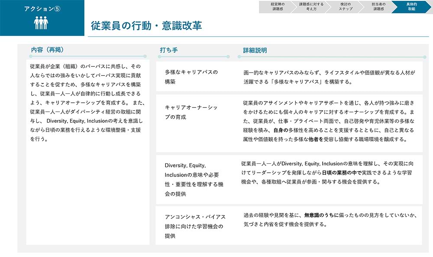Click the Diversity, Equity, Inclusionの意味や必要性 item
This screenshot has height=257, width=433.
(194, 180)
